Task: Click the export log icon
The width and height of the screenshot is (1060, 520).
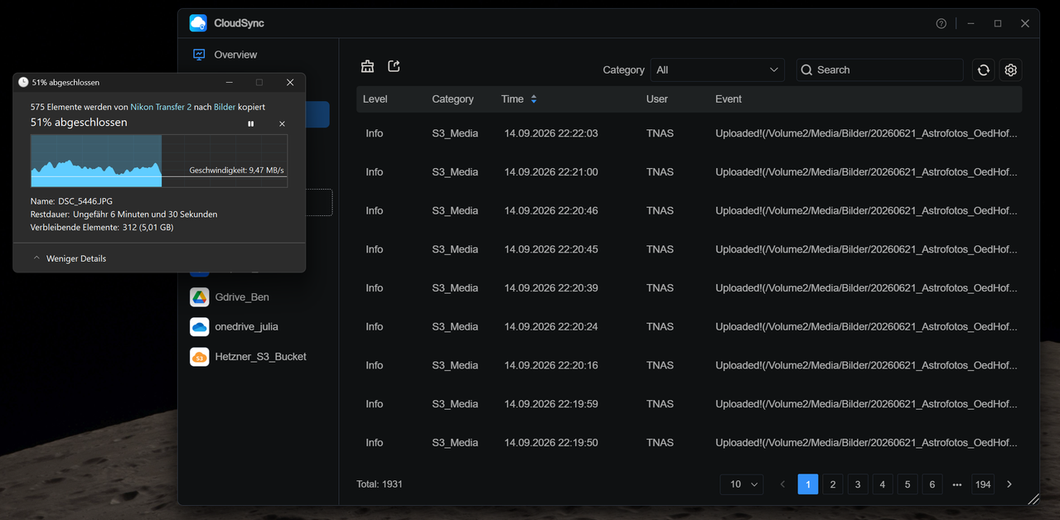Action: [x=394, y=66]
